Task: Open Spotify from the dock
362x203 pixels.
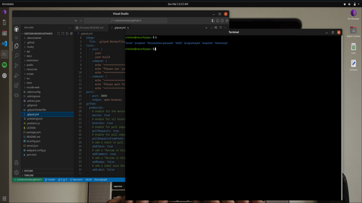Action: [5, 65]
